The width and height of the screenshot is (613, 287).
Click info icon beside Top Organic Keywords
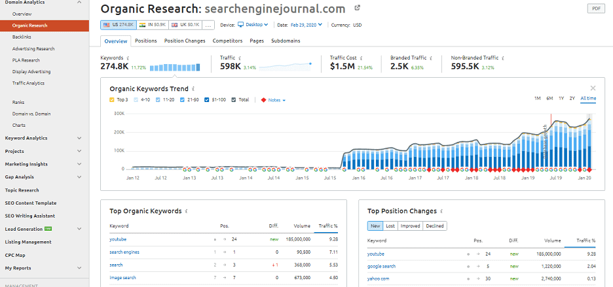pyautogui.click(x=187, y=211)
